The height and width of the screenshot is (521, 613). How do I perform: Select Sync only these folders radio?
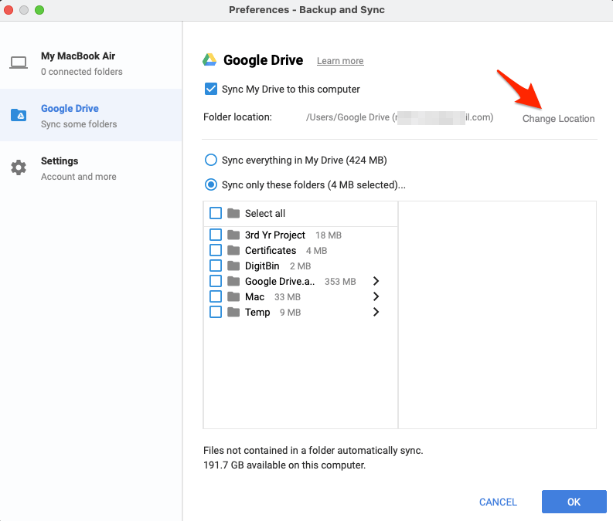[x=211, y=184]
